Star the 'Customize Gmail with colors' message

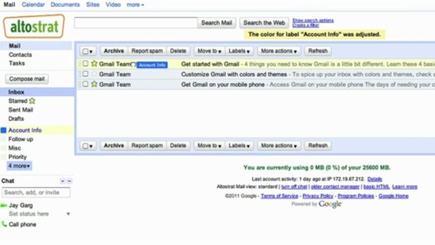[x=95, y=73]
